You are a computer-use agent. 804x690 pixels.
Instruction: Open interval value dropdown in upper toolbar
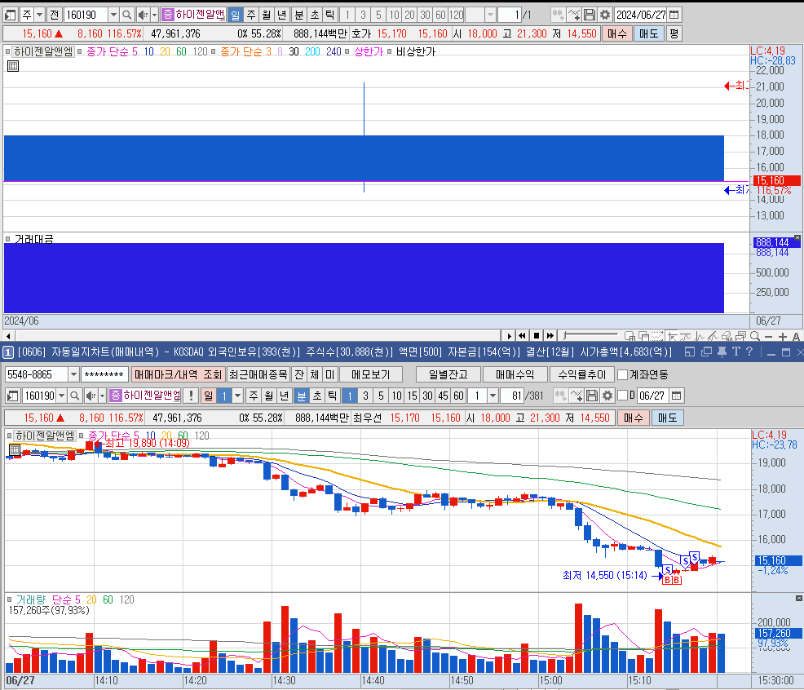[x=491, y=15]
